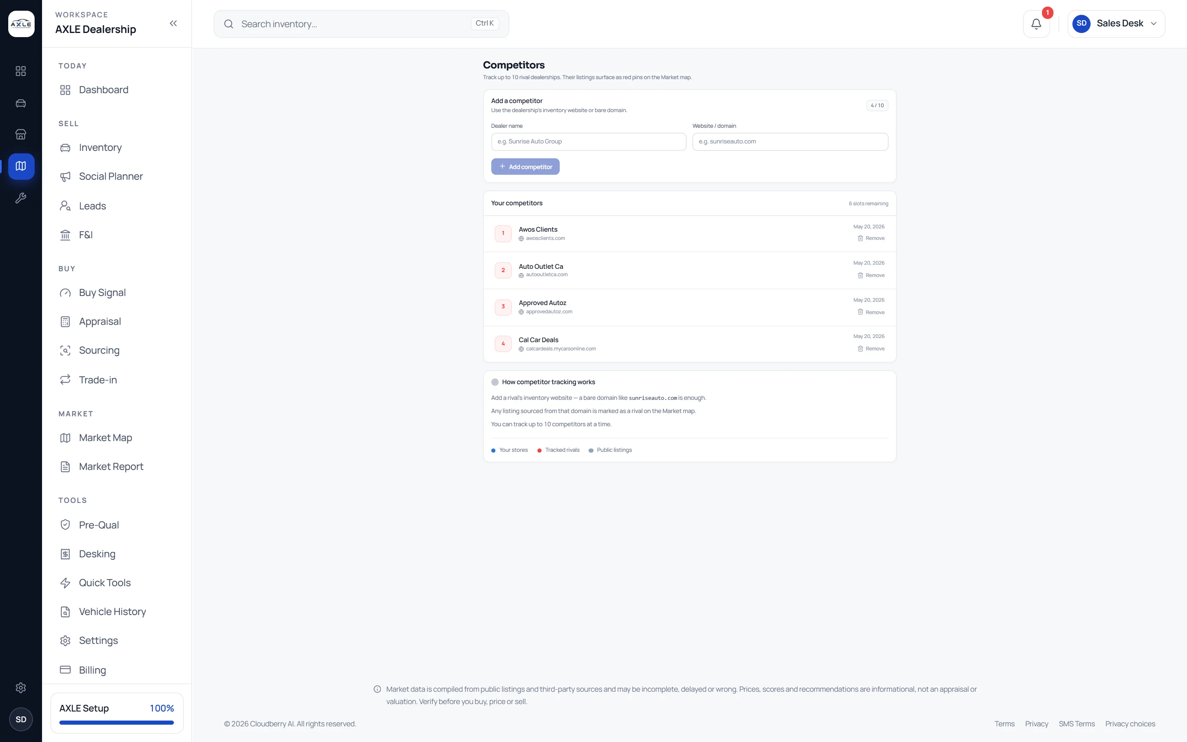Click the wrench icon in the left rail
Screen dimensions: 1187x742
(x=21, y=198)
